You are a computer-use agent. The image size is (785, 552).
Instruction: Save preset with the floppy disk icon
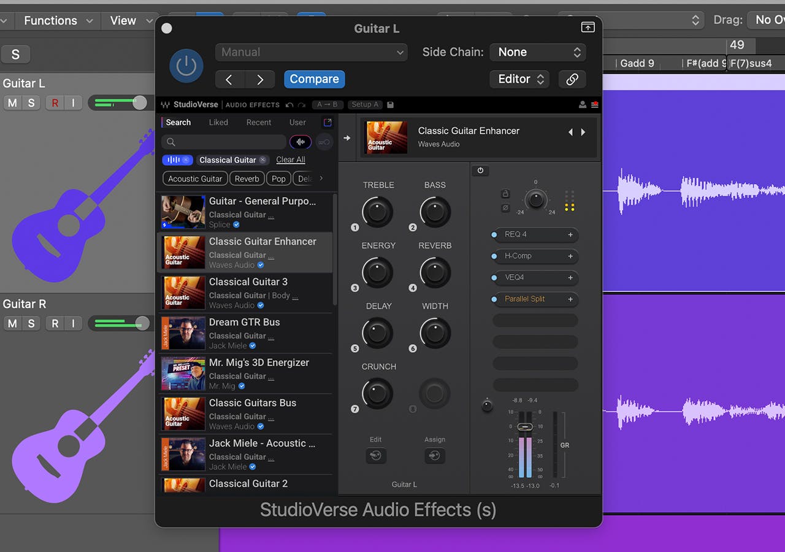(391, 105)
